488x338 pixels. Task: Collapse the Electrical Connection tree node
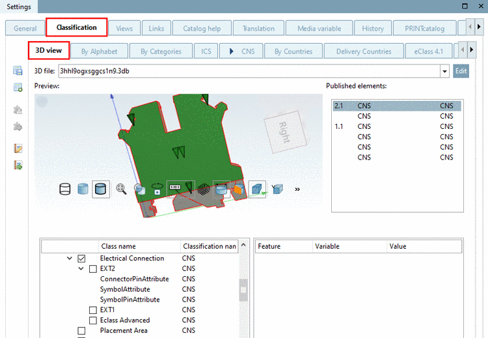pos(70,259)
